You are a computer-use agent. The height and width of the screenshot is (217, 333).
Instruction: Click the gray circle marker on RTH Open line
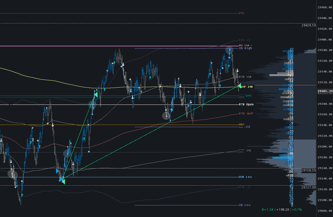tap(92, 105)
